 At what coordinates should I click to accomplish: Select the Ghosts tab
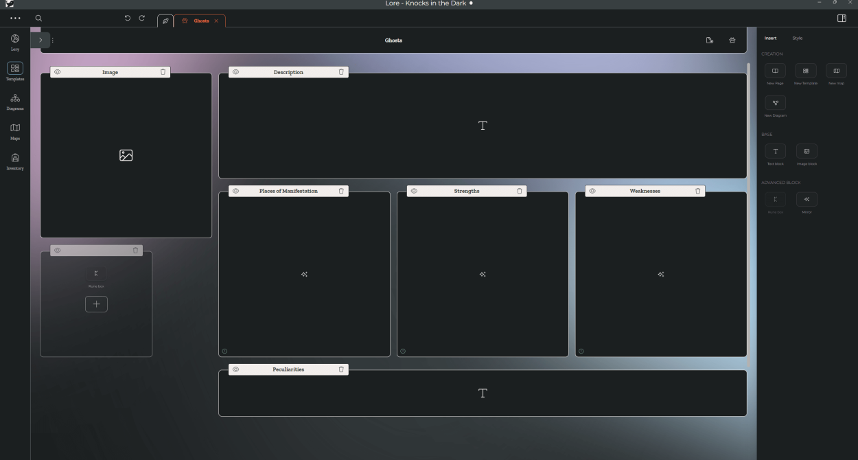(x=200, y=21)
